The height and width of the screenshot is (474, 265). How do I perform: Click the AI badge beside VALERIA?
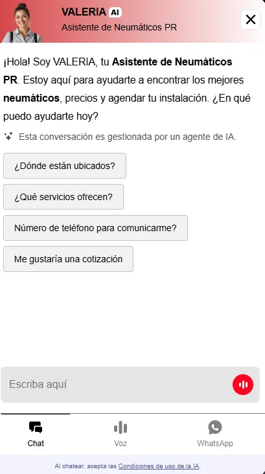(115, 12)
